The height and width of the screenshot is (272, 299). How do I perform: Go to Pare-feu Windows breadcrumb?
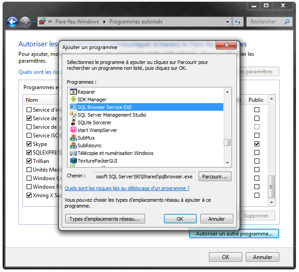click(x=77, y=22)
